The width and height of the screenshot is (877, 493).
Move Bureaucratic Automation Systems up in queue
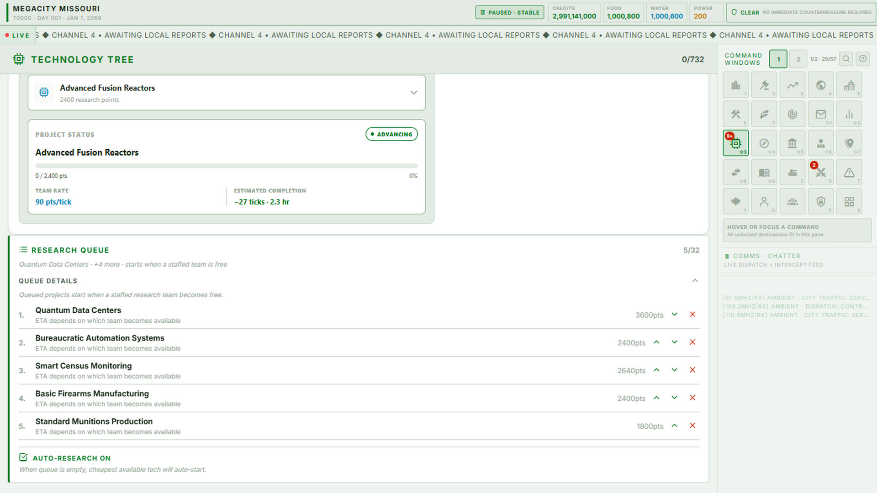tap(656, 342)
